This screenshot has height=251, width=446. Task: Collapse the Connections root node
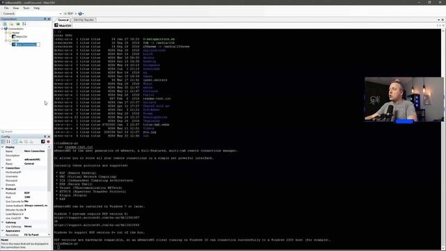(x=2, y=29)
